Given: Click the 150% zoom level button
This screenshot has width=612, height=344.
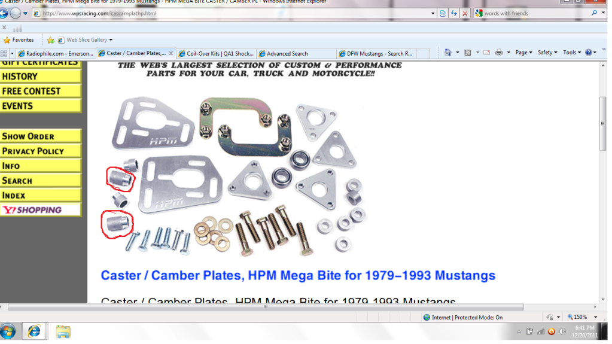Looking at the screenshot, I should (x=577, y=317).
